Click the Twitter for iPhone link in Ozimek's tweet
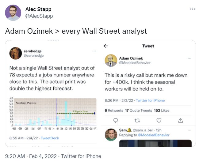Image resolution: width=199 pixels, height=161 pixels. (x=150, y=100)
